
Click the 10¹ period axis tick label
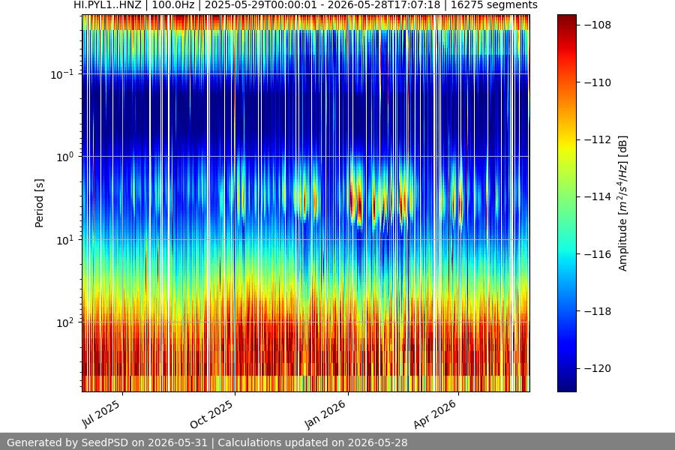(x=65, y=240)
